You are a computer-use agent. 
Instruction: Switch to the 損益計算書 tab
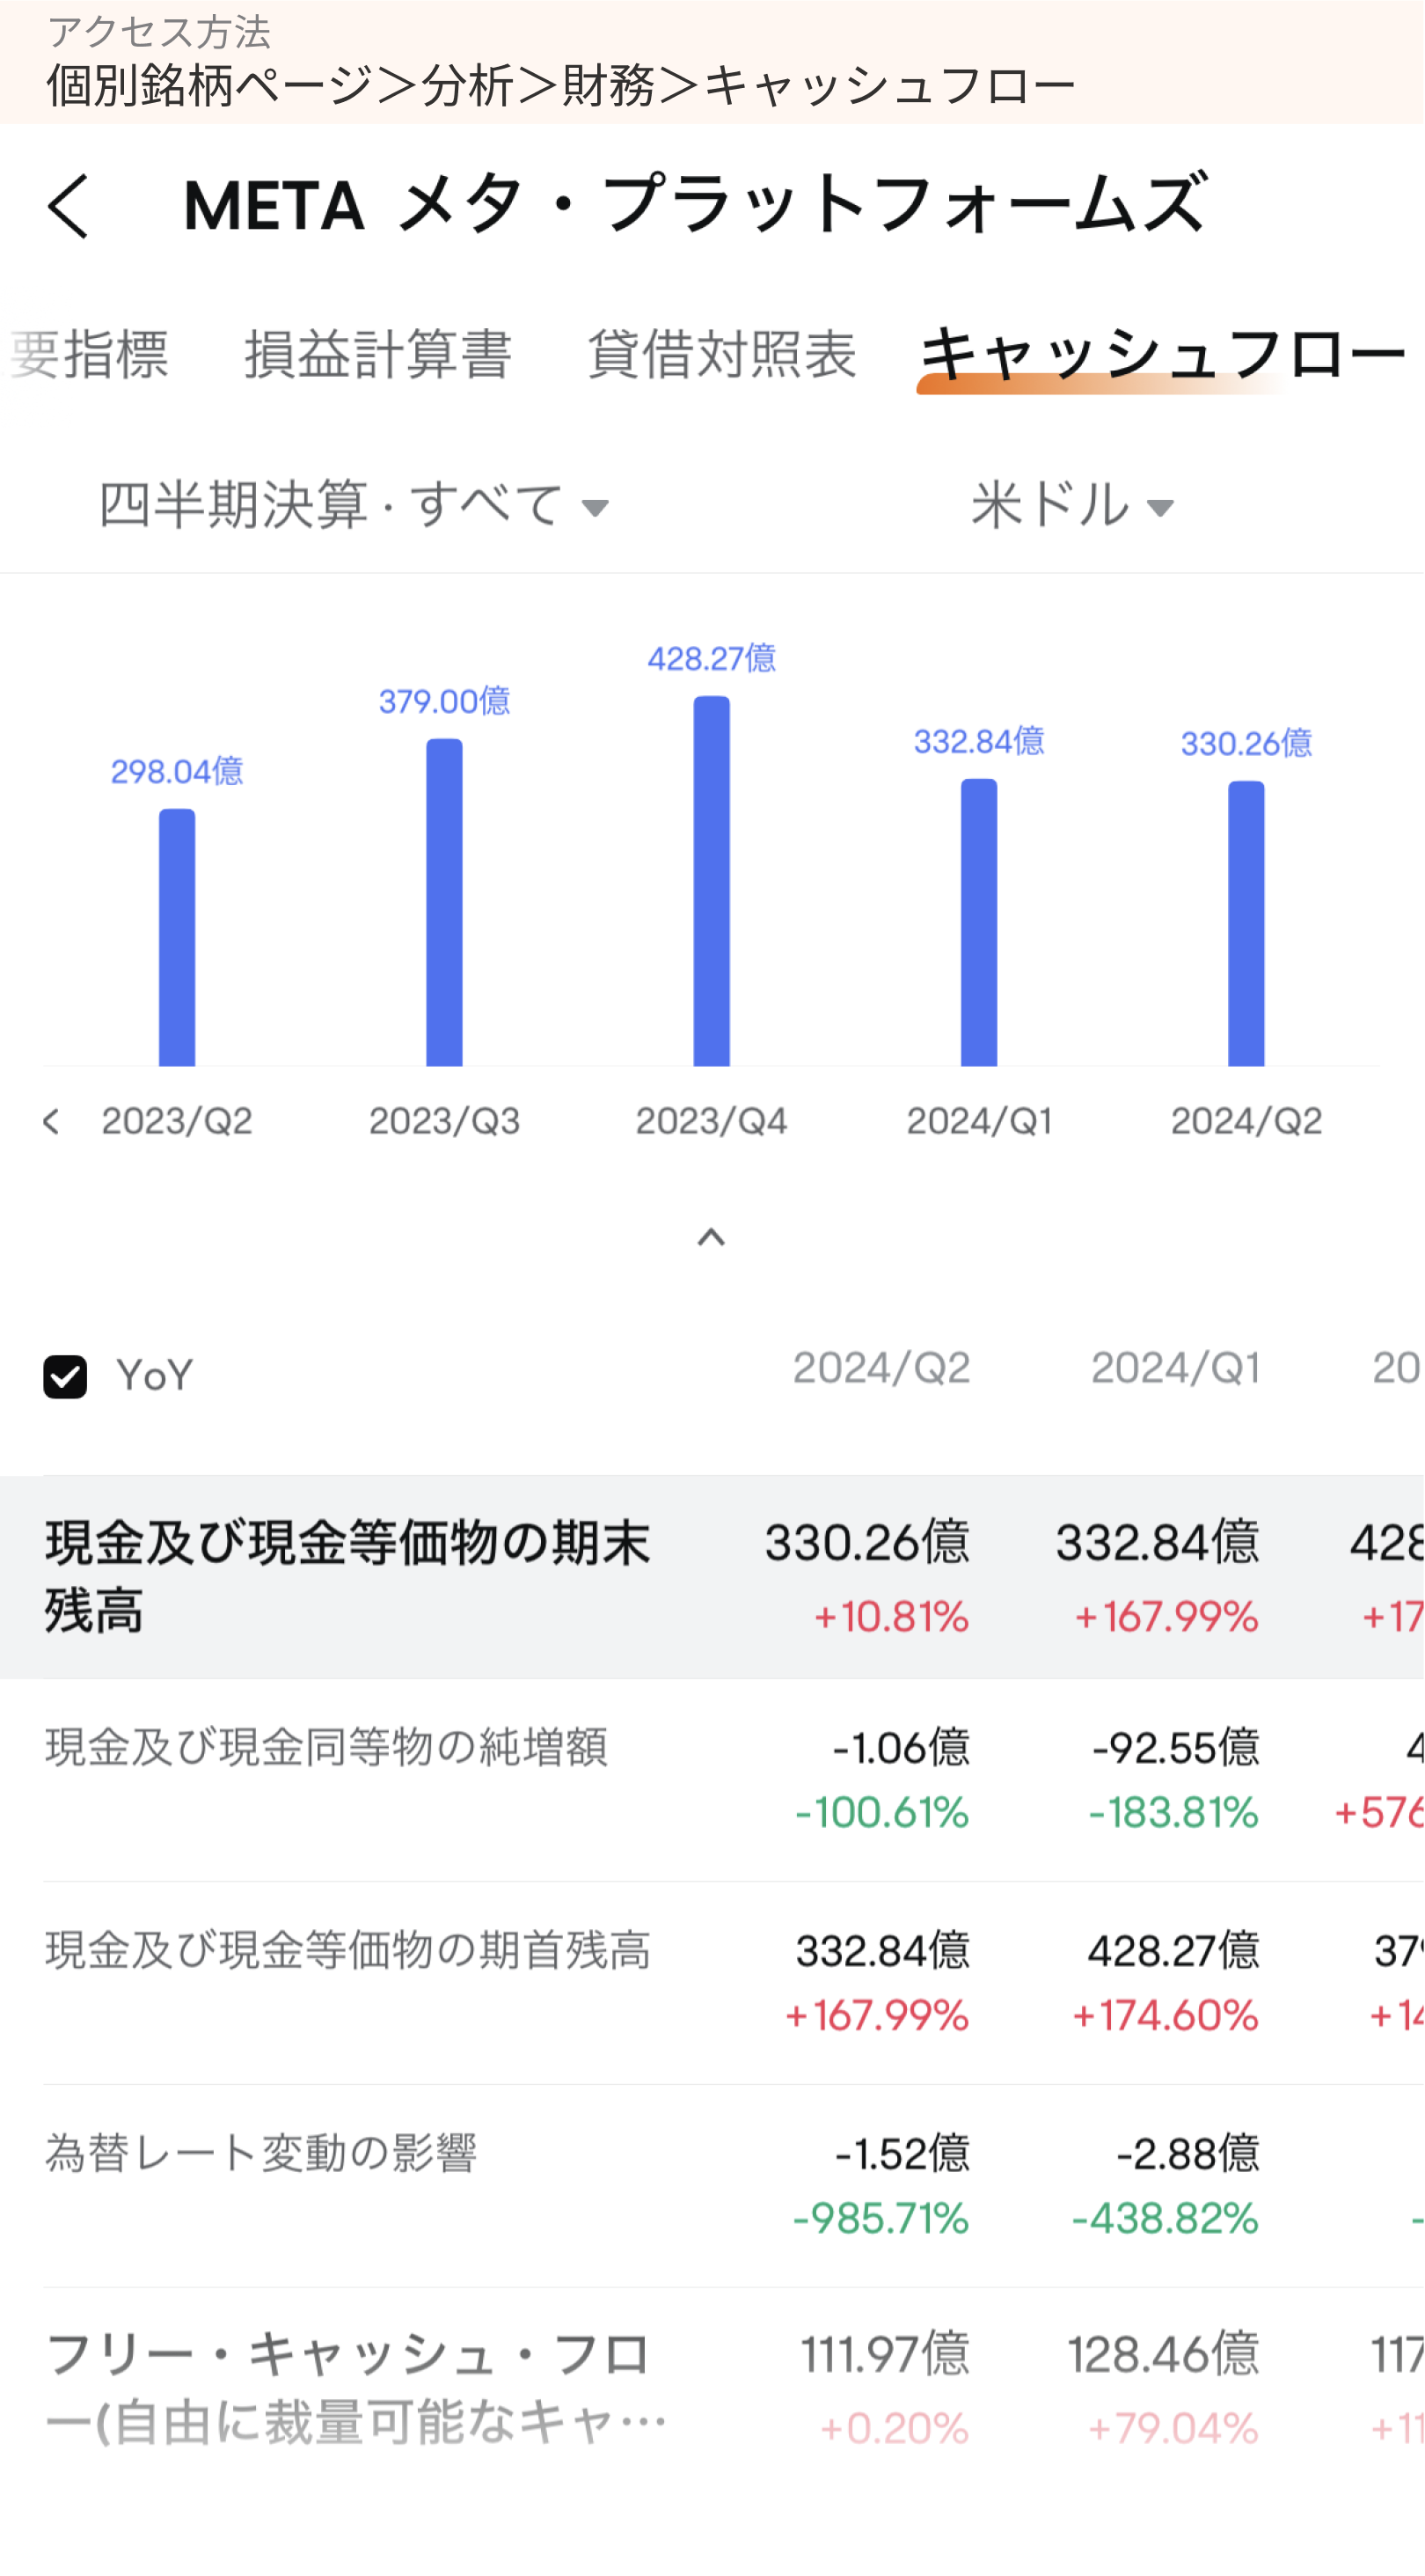pos(377,355)
